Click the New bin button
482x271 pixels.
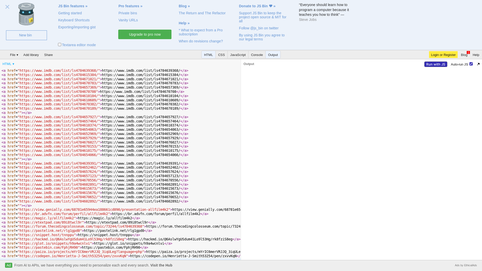tap(26, 35)
